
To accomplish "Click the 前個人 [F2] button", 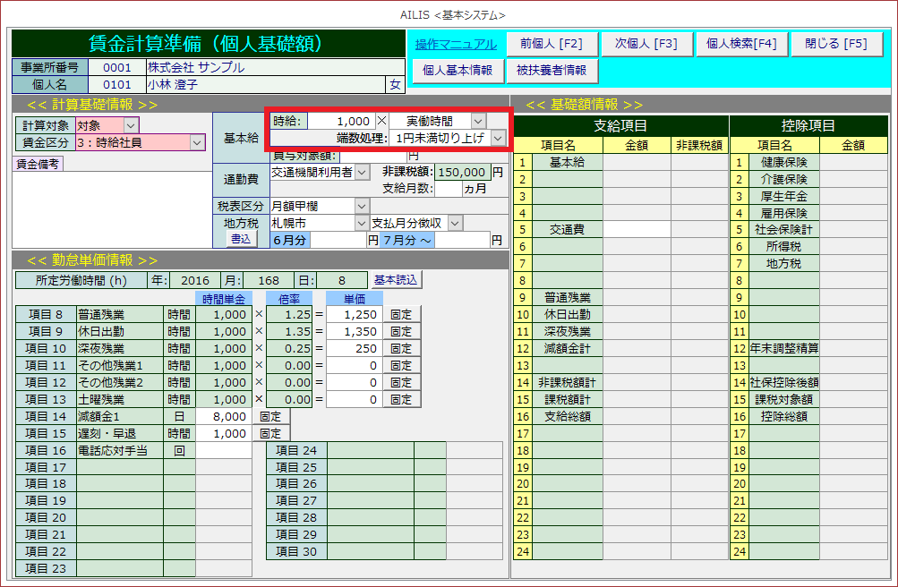I will (x=544, y=44).
